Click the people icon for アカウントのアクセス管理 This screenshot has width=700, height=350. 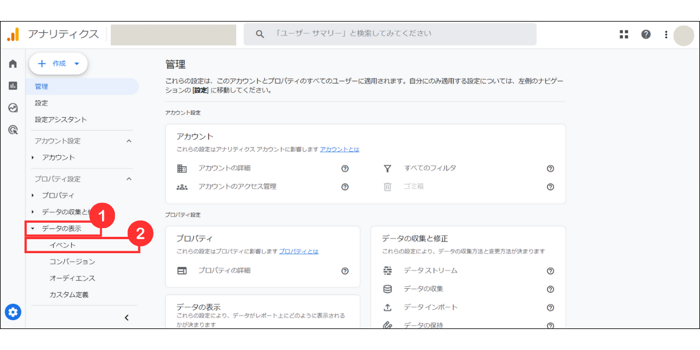(x=182, y=187)
